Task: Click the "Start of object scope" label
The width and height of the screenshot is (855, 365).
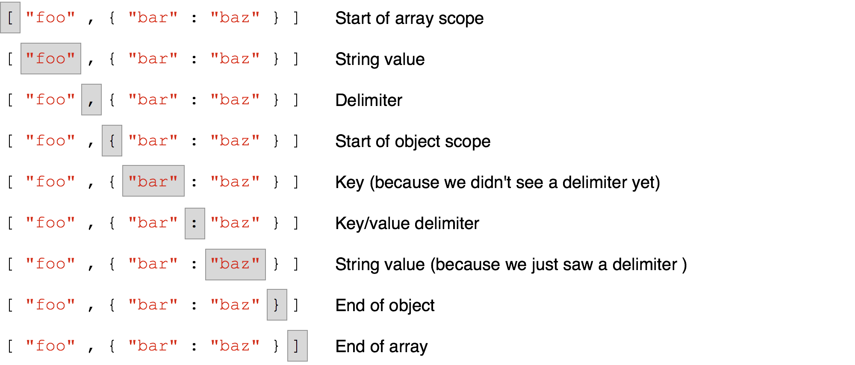Action: 413,141
